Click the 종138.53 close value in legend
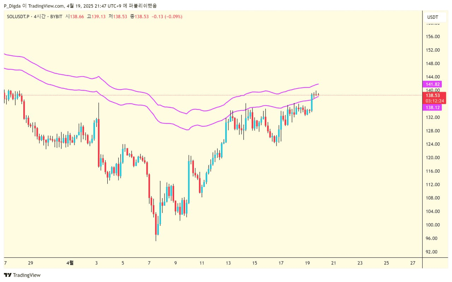Image resolution: width=452 pixels, height=282 pixels. coord(139,17)
